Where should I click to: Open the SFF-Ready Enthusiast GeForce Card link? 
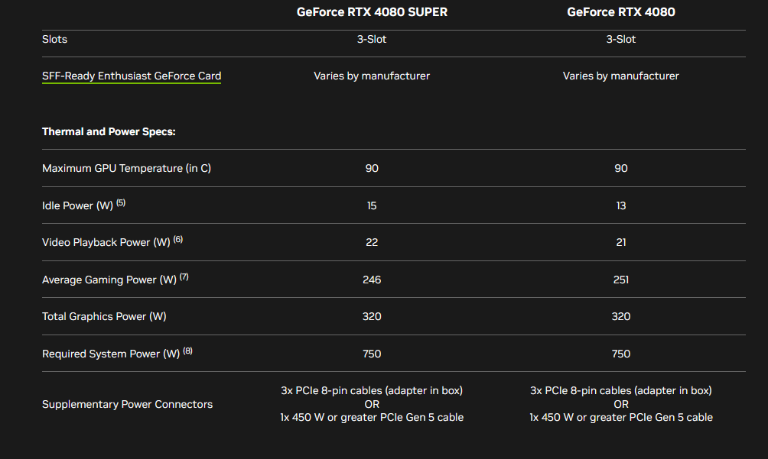pos(132,76)
